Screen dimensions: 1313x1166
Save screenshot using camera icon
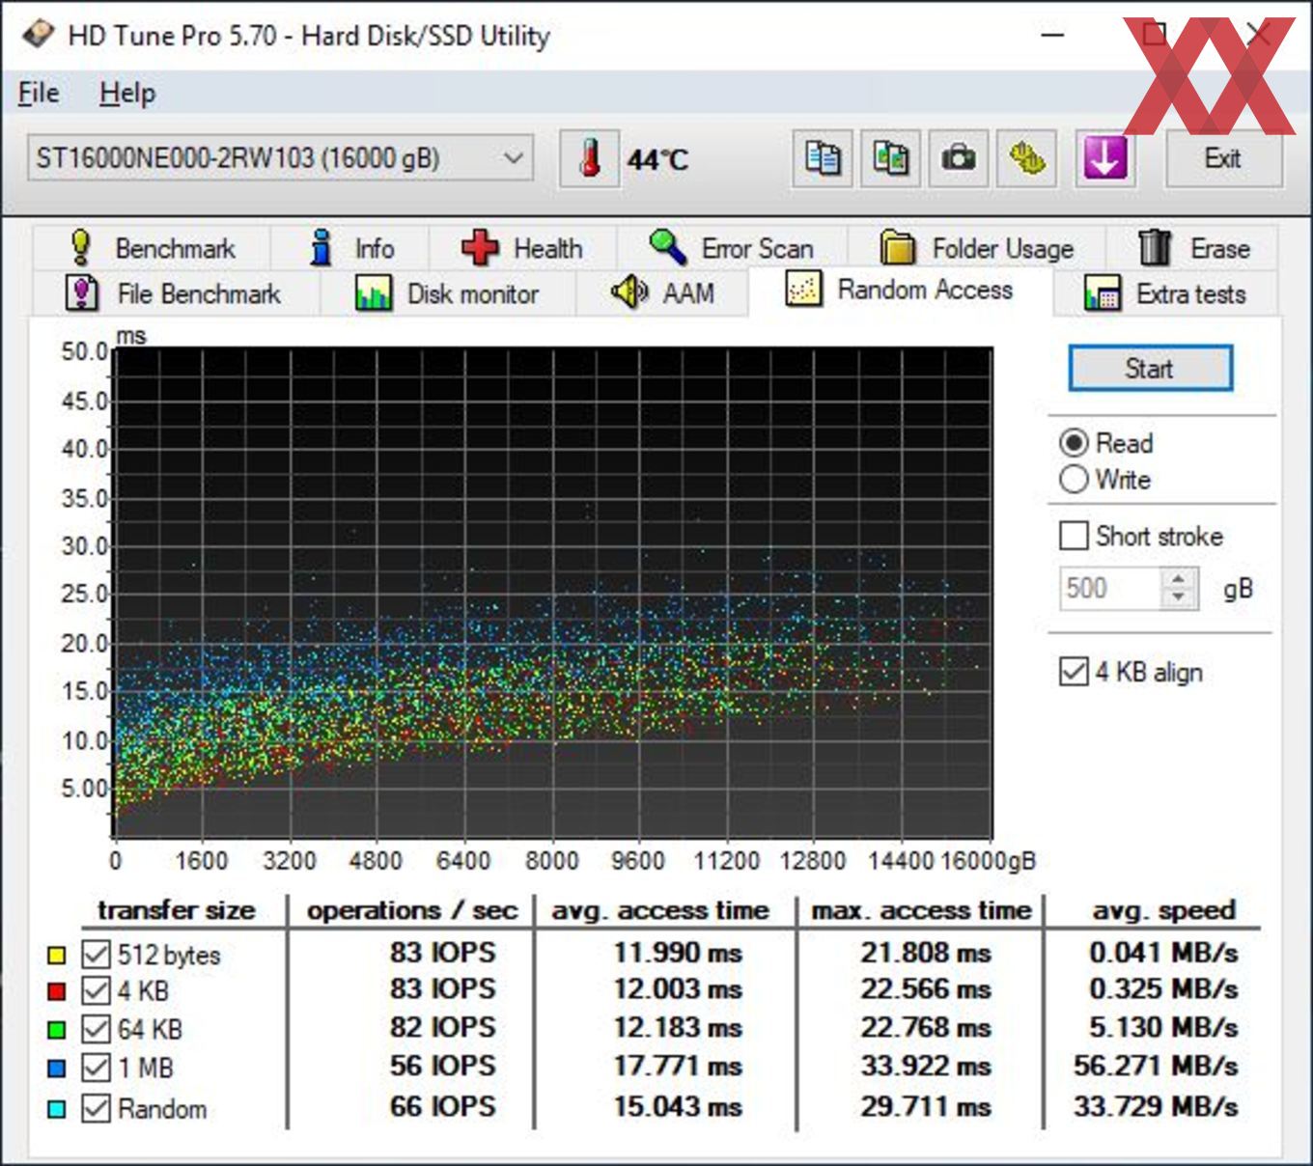click(958, 158)
